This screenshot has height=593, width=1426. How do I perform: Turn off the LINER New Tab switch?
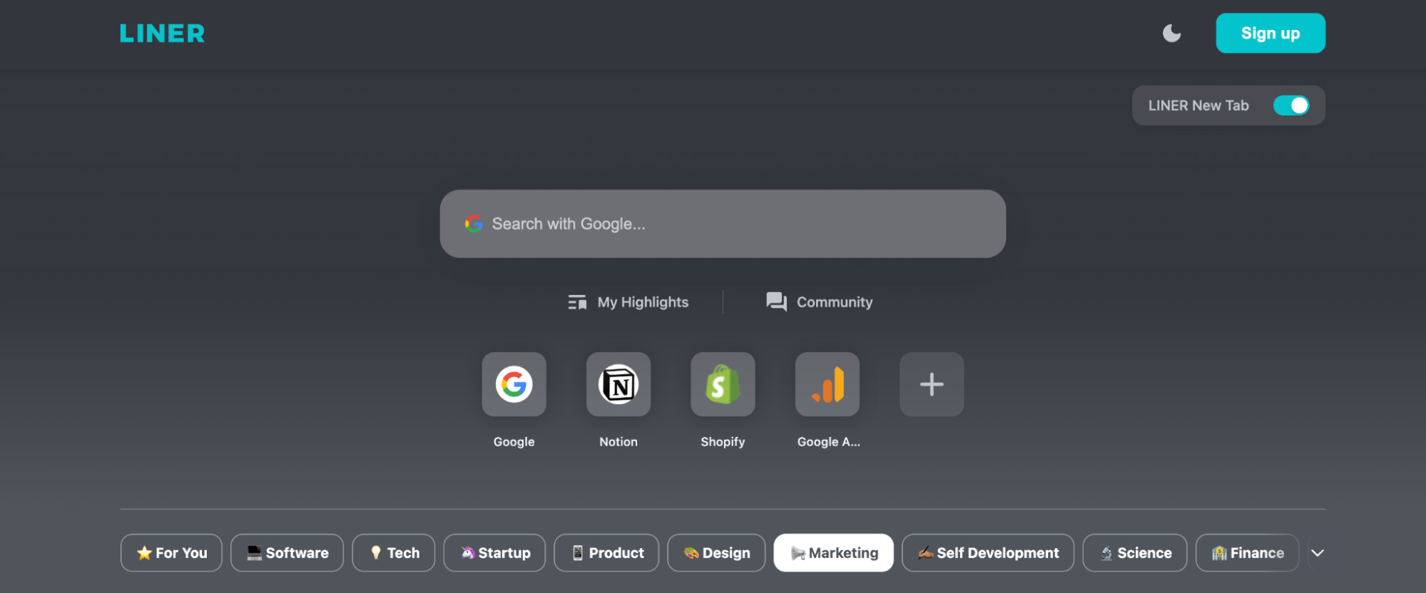(1290, 105)
